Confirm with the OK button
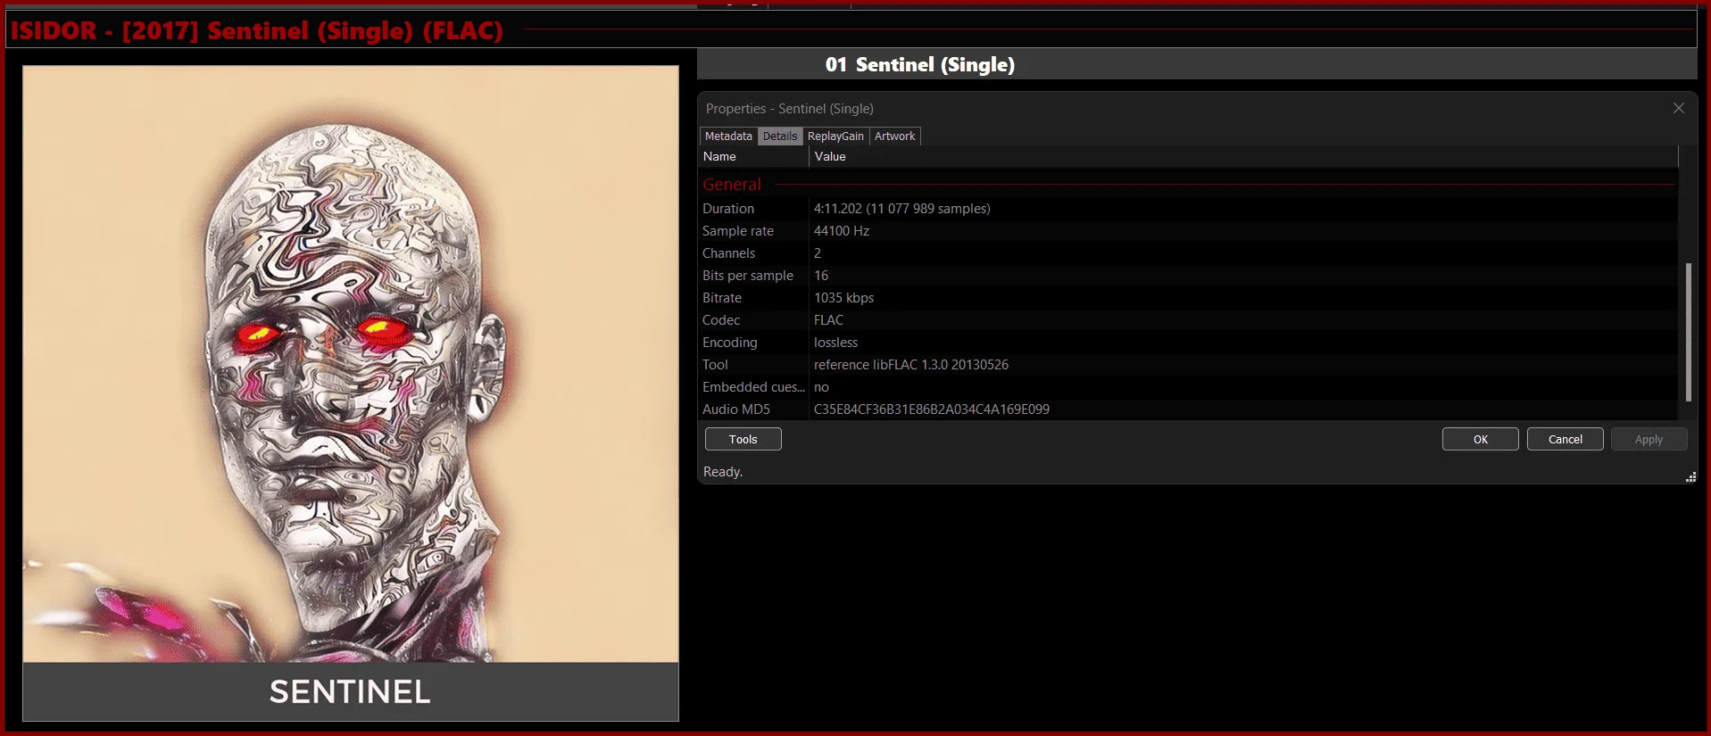The width and height of the screenshot is (1711, 736). point(1480,439)
